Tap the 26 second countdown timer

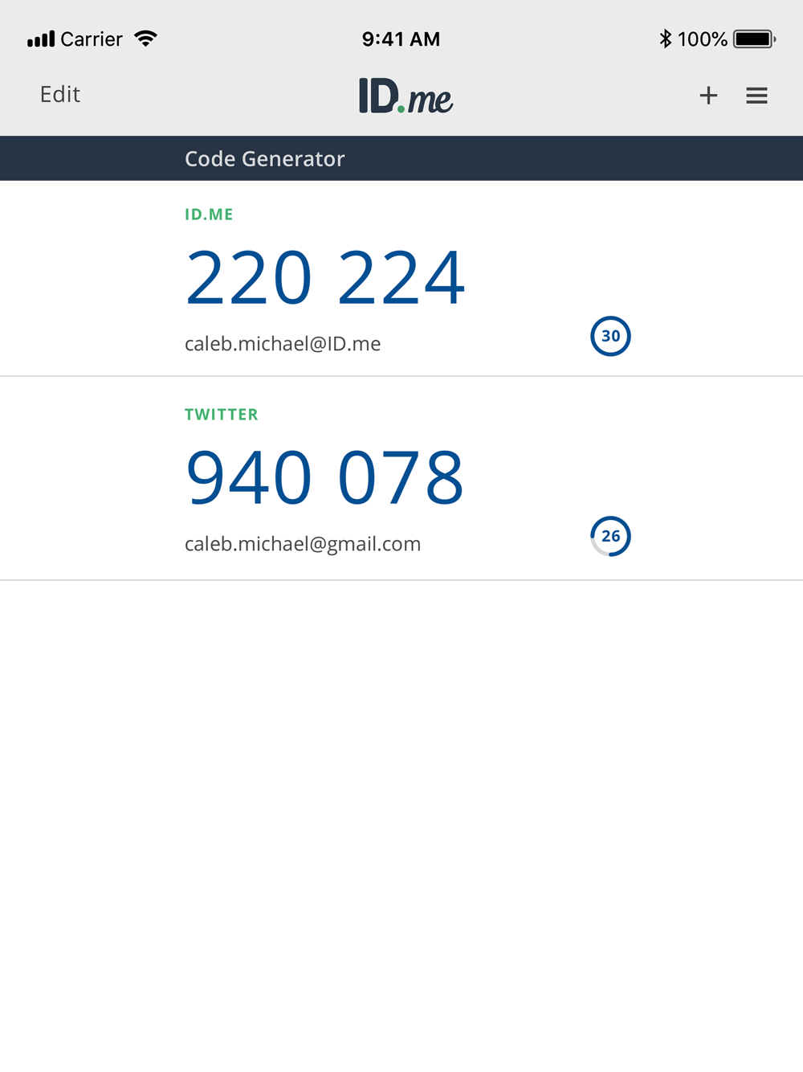pos(610,536)
